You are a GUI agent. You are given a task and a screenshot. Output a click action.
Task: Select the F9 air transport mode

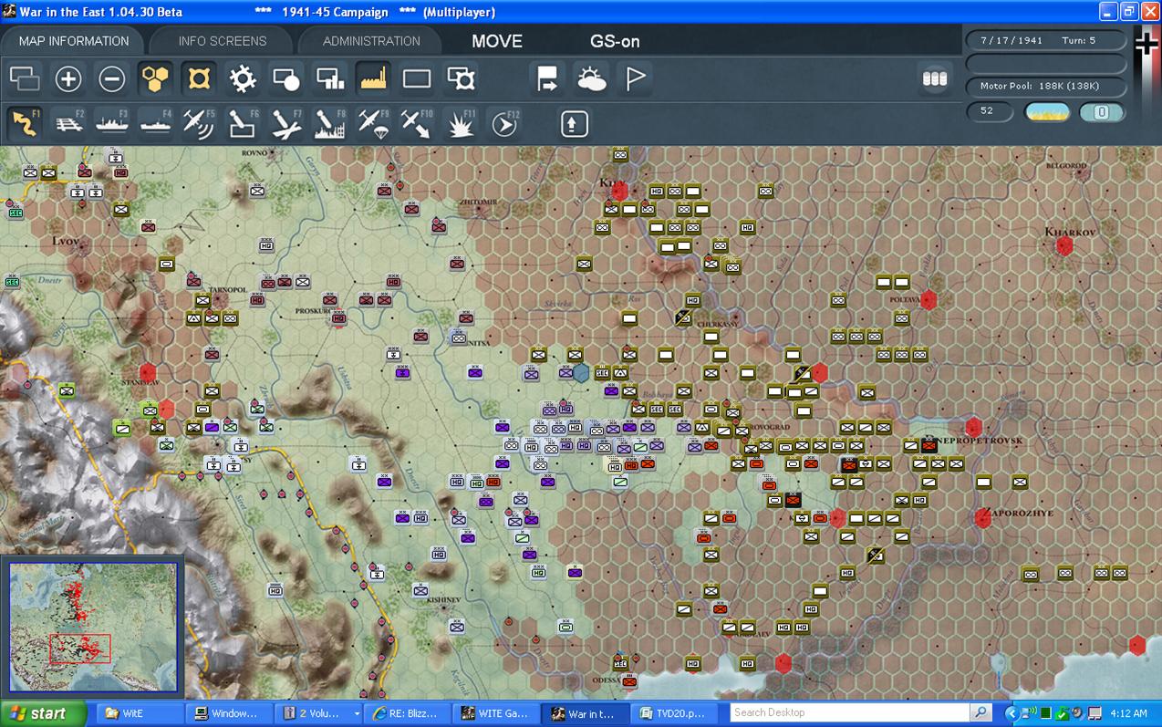click(x=374, y=122)
